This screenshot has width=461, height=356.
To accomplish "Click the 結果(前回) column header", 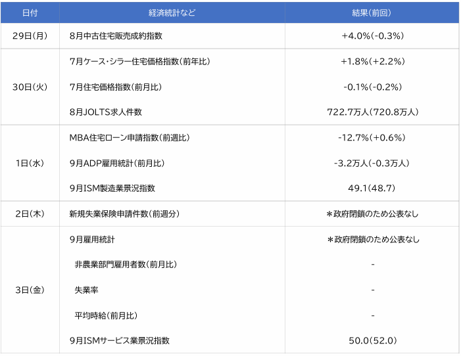I will point(372,12).
